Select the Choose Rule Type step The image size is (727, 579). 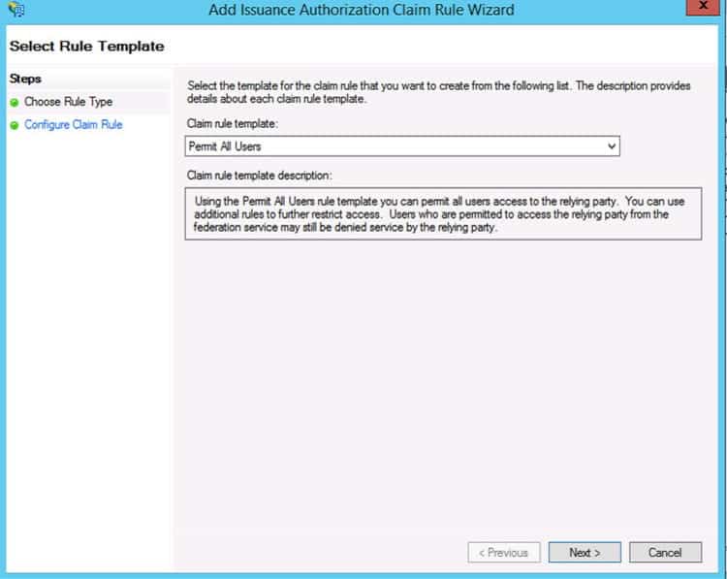68,102
